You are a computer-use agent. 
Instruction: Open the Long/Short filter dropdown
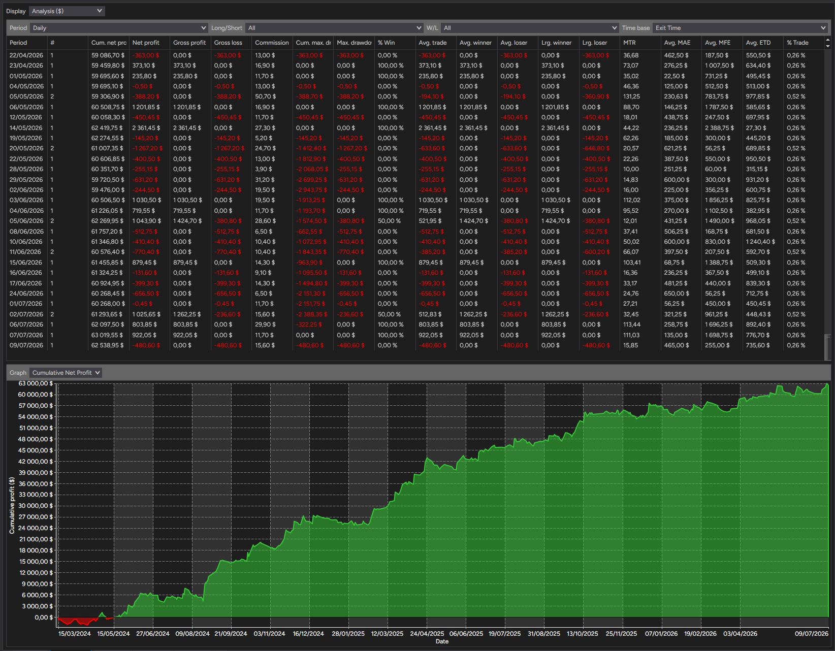(334, 28)
